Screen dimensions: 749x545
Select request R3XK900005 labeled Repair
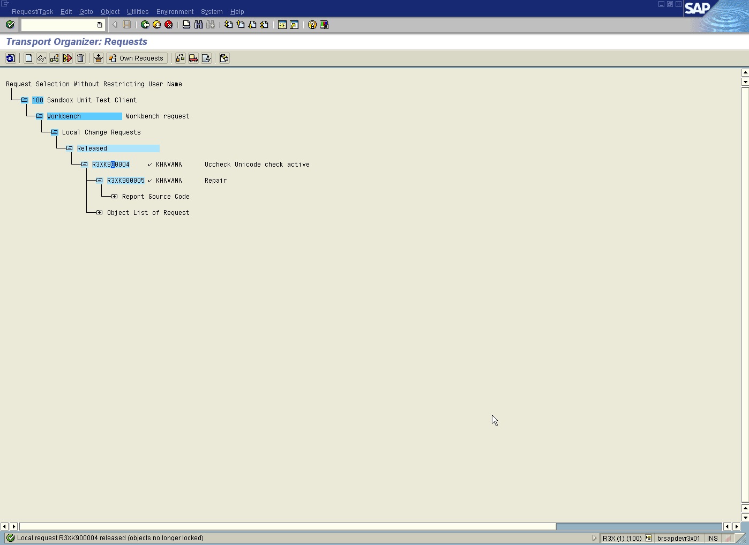(125, 181)
